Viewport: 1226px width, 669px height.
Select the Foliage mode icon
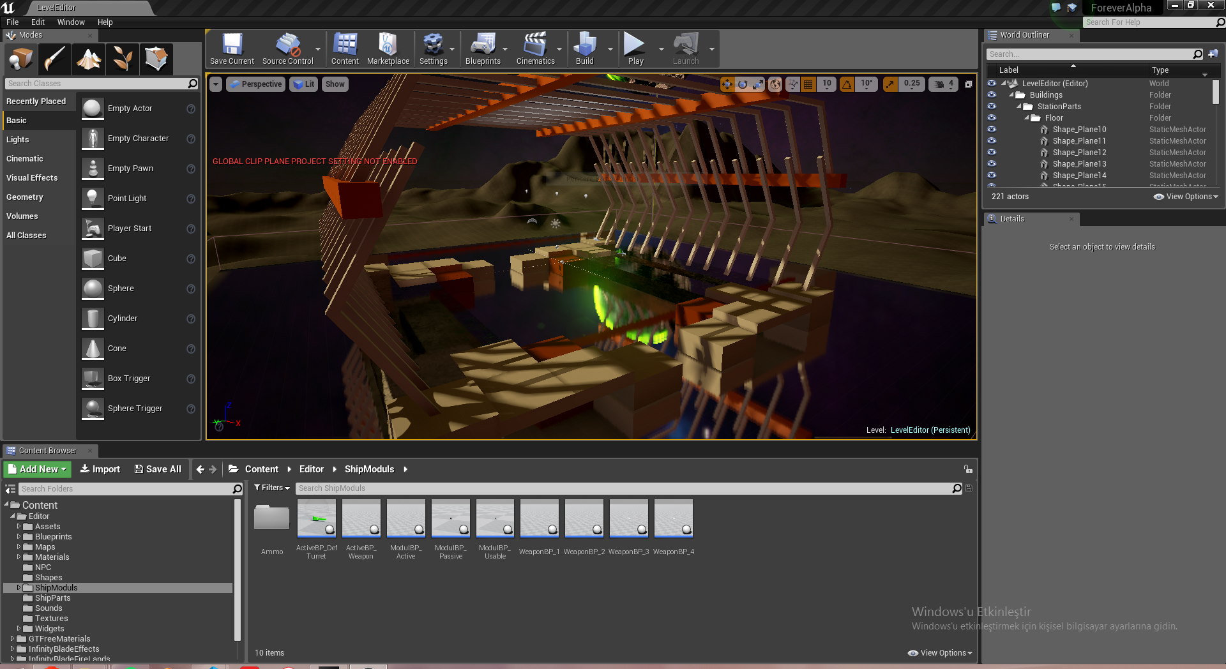coord(123,59)
